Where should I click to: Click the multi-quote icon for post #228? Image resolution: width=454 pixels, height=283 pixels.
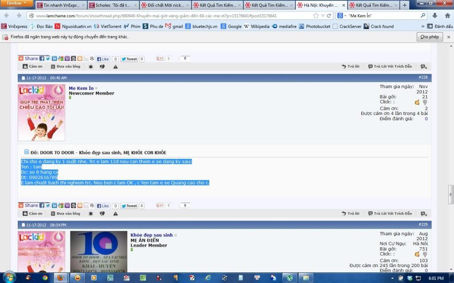424,214
